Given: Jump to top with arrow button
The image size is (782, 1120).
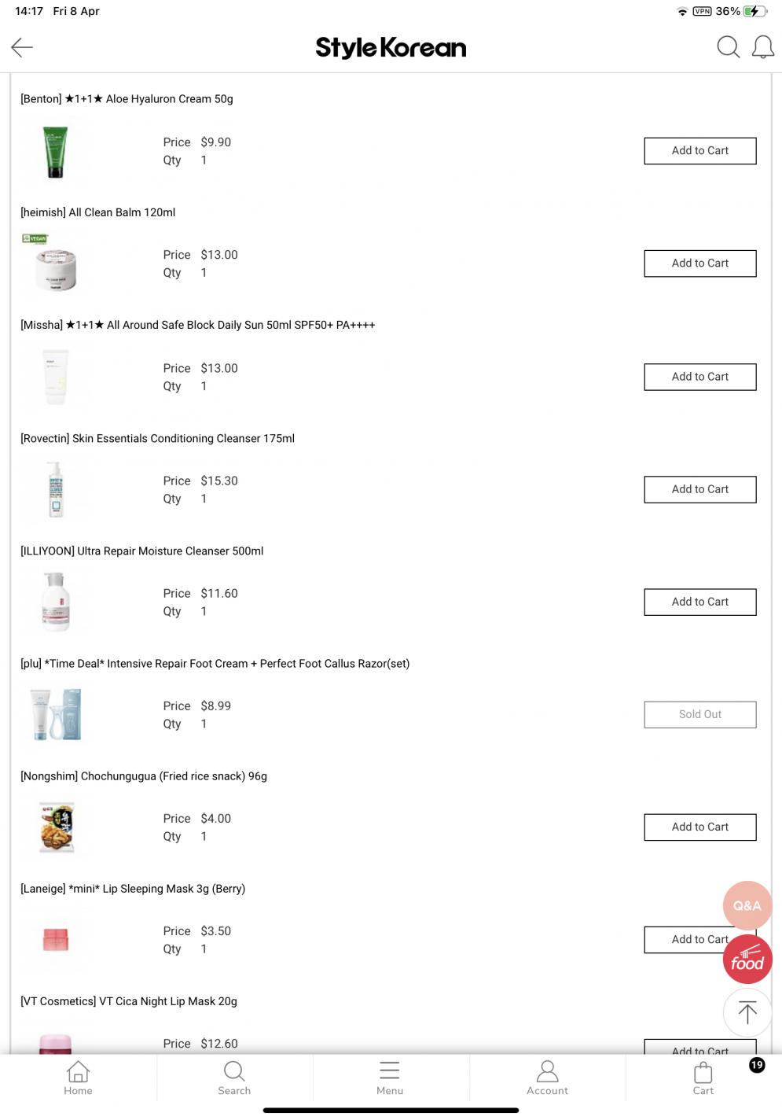Looking at the screenshot, I should point(747,1013).
